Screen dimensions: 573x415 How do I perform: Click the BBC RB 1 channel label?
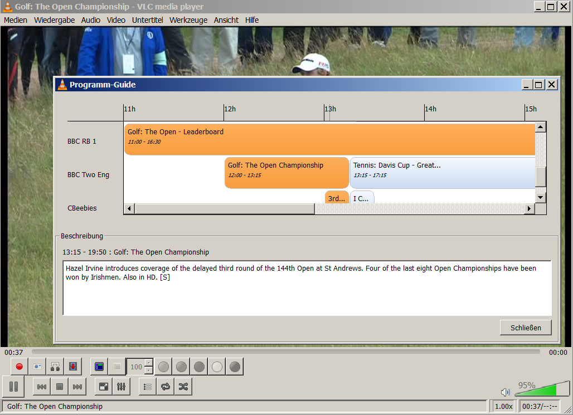[82, 141]
